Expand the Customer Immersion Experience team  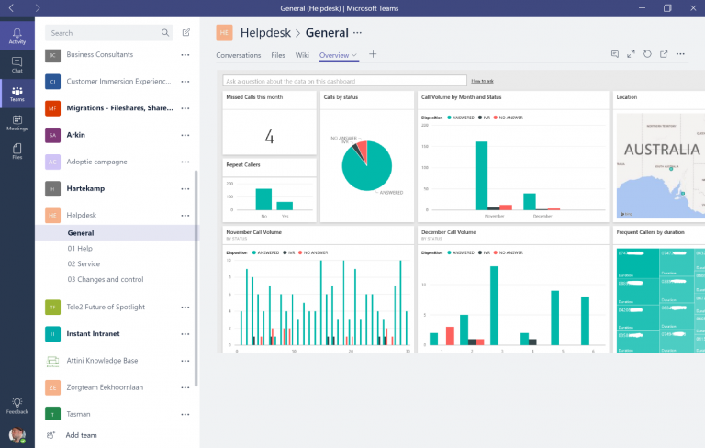click(118, 82)
